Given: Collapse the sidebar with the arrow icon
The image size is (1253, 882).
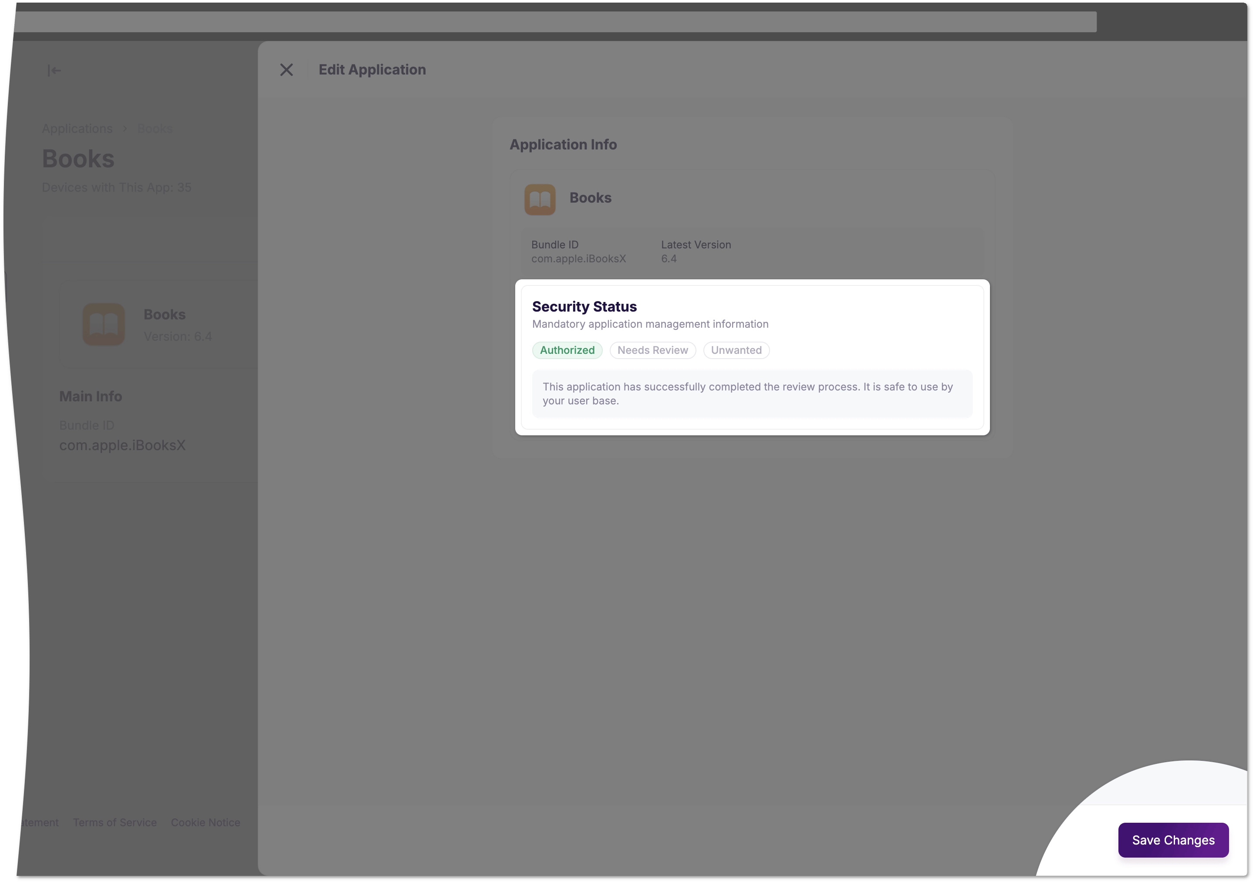Looking at the screenshot, I should pyautogui.click(x=54, y=71).
